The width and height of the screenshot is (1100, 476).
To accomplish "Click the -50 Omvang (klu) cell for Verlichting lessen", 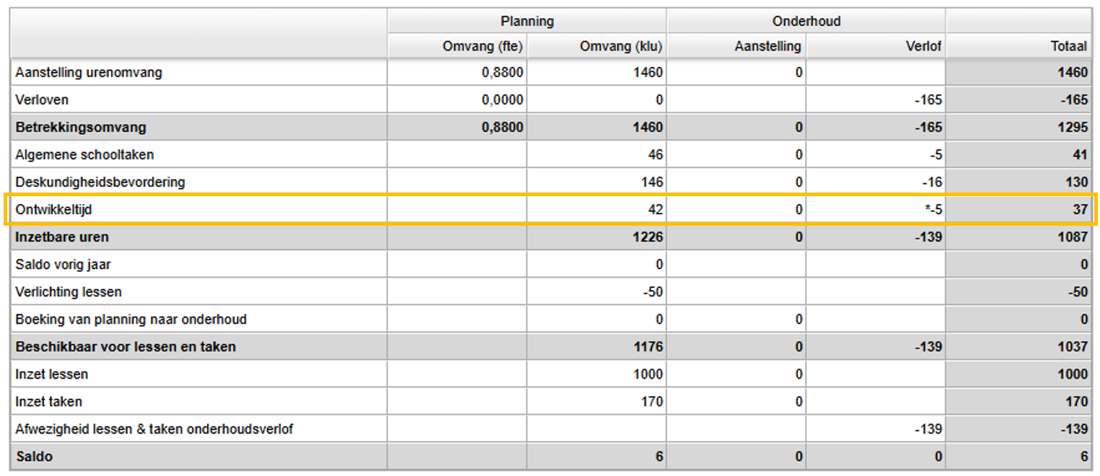I will point(651,291).
